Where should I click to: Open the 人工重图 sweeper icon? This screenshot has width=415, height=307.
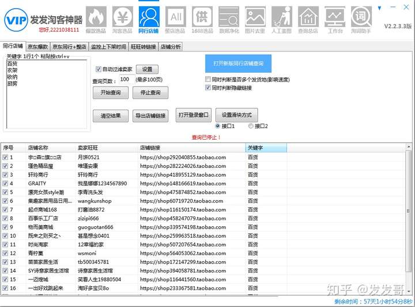pyautogui.click(x=282, y=17)
